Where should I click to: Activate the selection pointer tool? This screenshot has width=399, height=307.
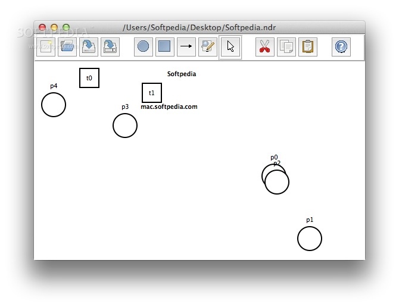[x=230, y=47]
